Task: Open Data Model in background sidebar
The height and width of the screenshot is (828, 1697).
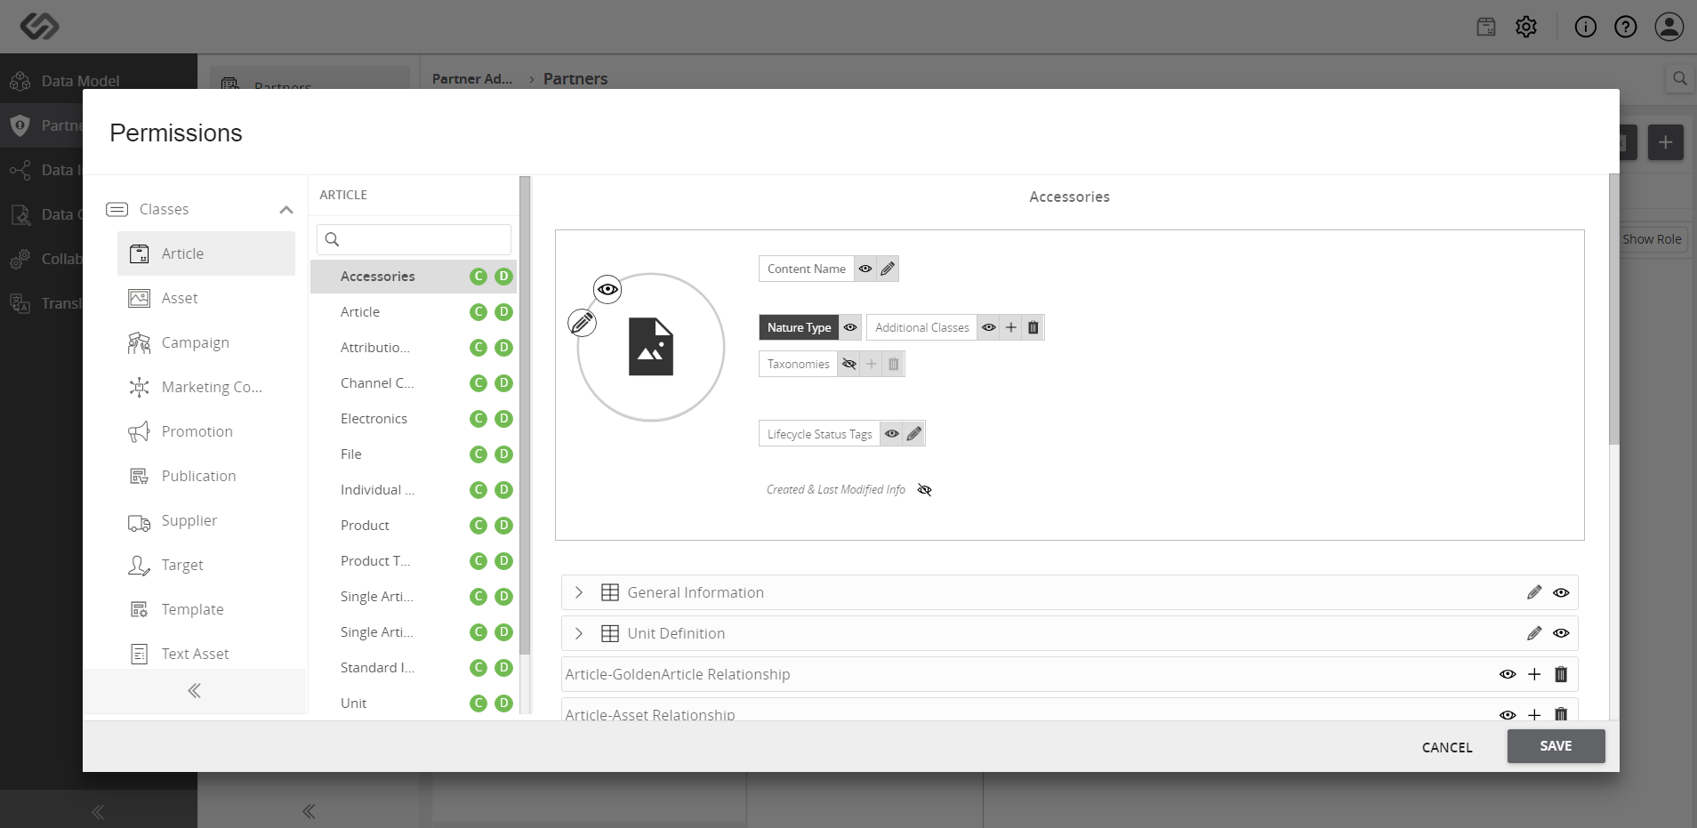Action: click(x=99, y=81)
